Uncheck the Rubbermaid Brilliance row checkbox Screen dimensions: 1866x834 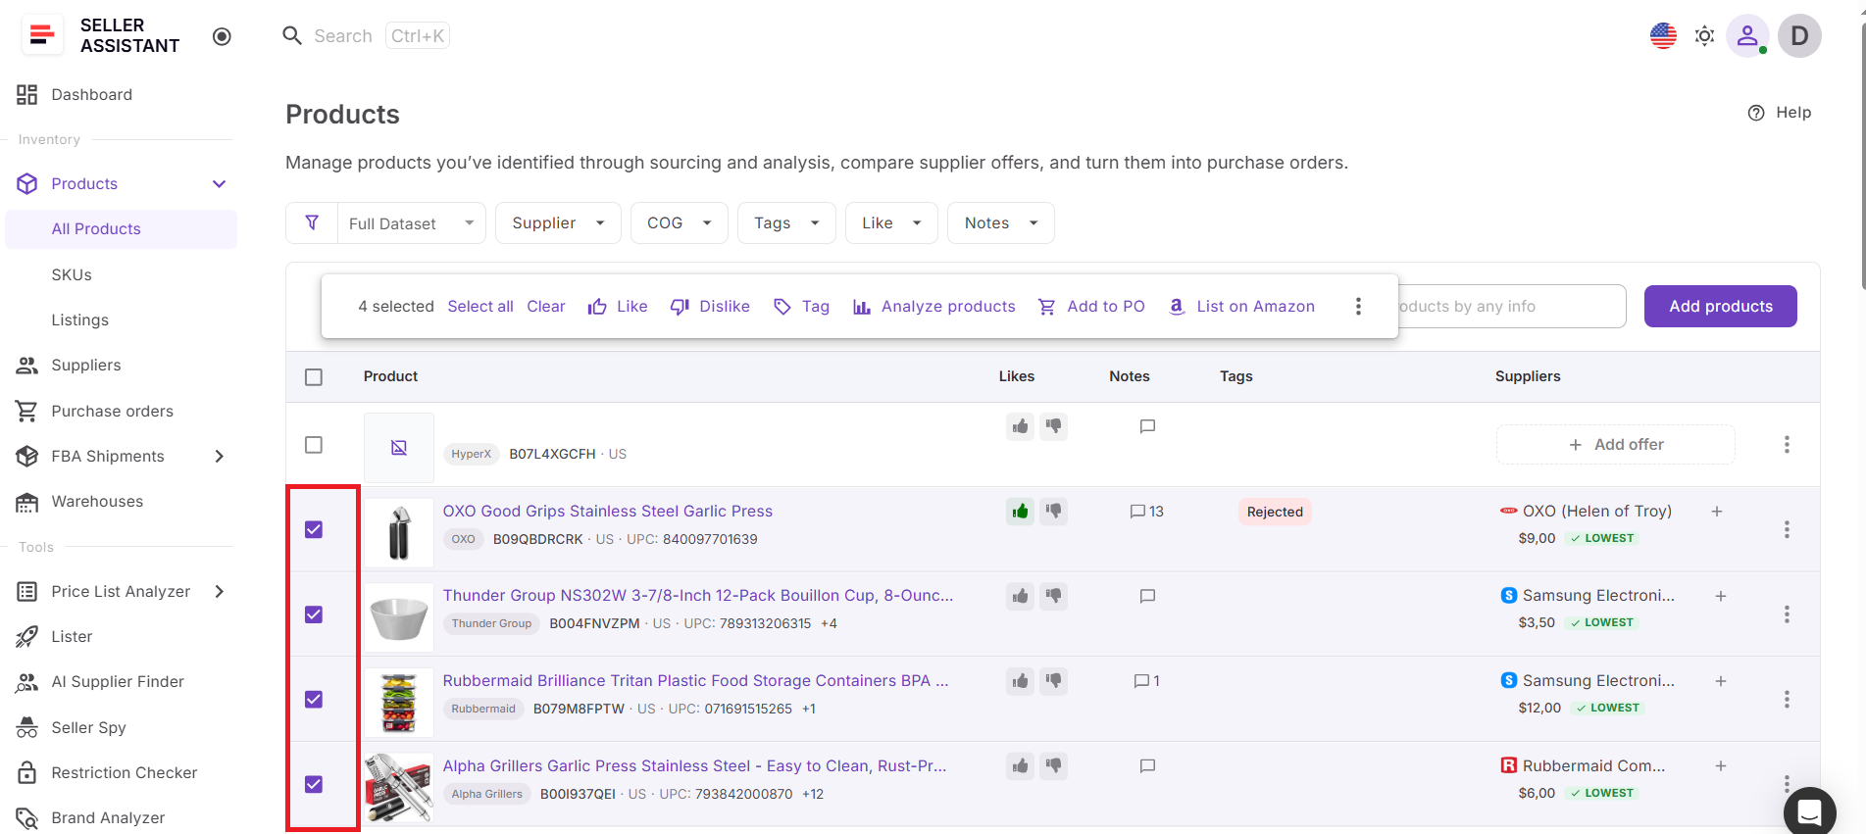[x=314, y=700]
